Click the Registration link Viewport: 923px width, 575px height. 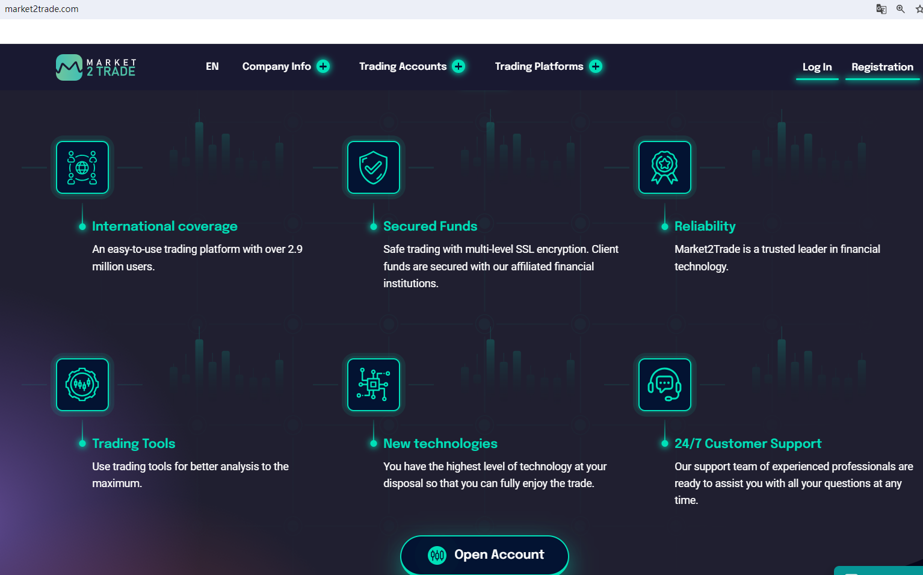[x=882, y=67]
